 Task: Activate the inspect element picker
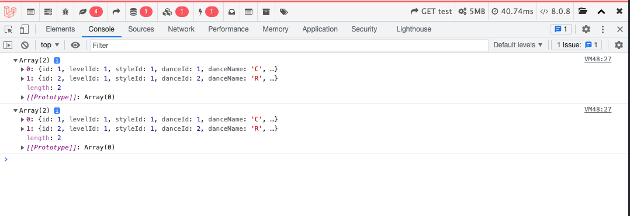click(9, 29)
